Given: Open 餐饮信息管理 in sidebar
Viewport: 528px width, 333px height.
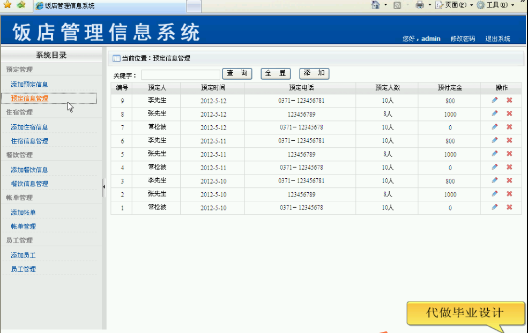Looking at the screenshot, I should coord(29,184).
